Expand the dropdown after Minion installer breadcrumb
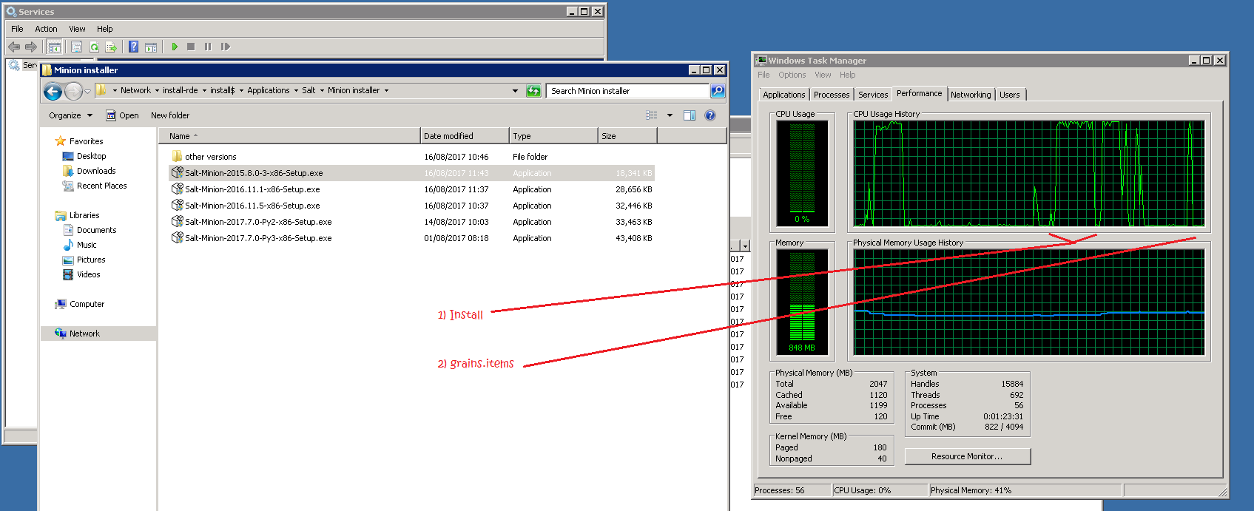The width and height of the screenshot is (1254, 511). pyautogui.click(x=386, y=91)
